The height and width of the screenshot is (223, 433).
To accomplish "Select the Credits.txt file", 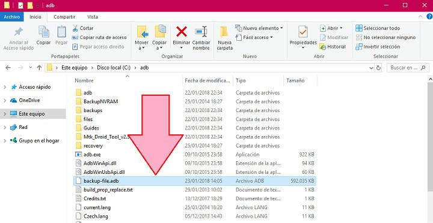I will 94,198.
